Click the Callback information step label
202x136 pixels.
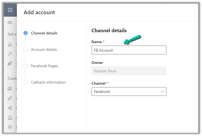[x=48, y=82]
